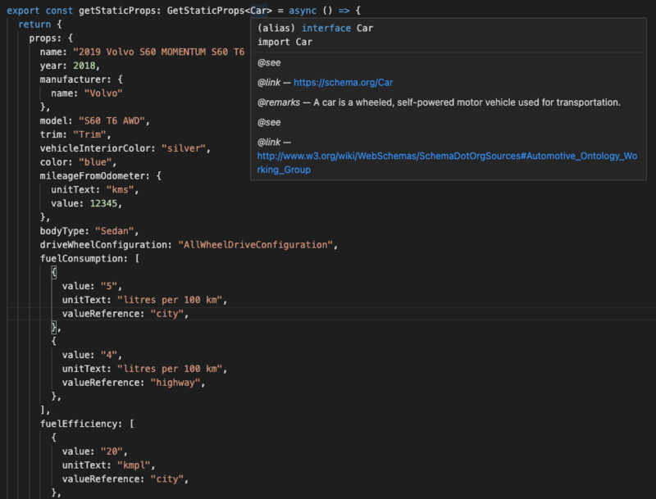The height and width of the screenshot is (499, 656).
Task: Click the arrow function => token
Action: click(x=344, y=11)
